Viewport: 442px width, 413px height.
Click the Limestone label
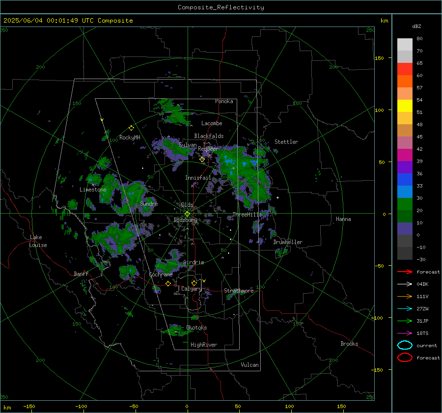93,190
